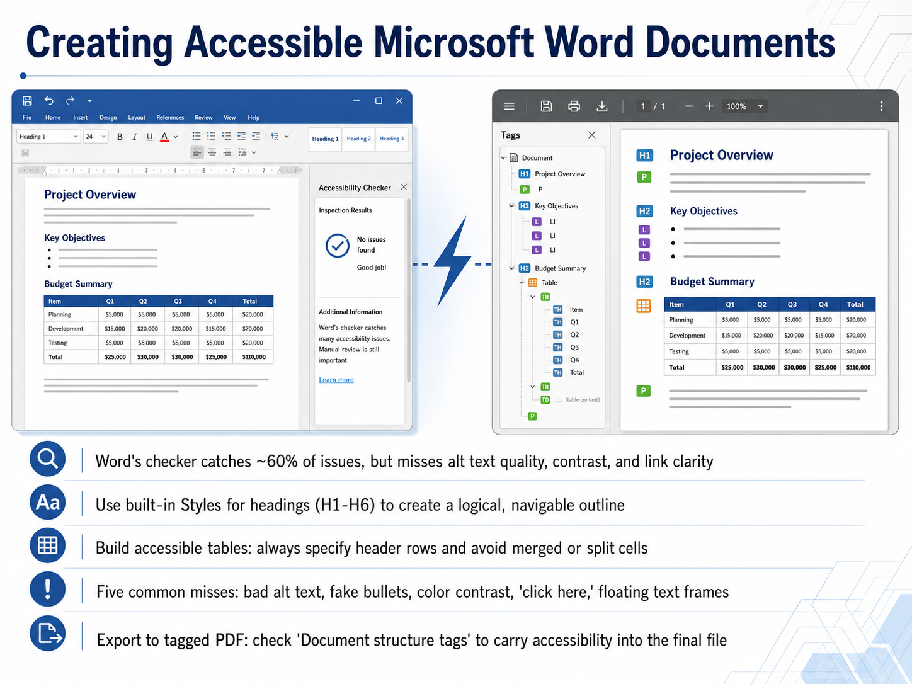This screenshot has height=684, width=912.
Task: Collapse the Document node in the Tags tree
Action: click(503, 158)
